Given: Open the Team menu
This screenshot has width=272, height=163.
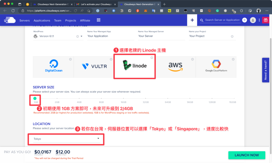Looking at the screenshot, I should click(x=58, y=20).
